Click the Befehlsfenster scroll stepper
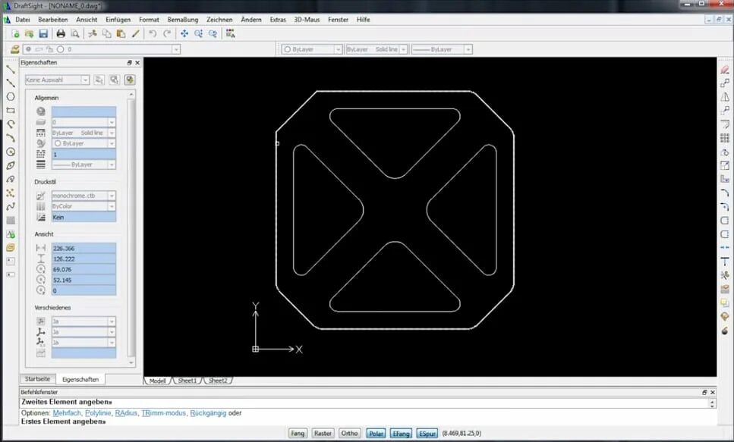 pyautogui.click(x=712, y=403)
